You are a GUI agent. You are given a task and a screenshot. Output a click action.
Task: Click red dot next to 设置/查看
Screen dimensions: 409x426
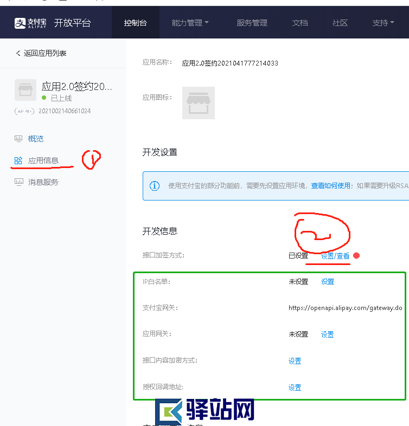356,256
